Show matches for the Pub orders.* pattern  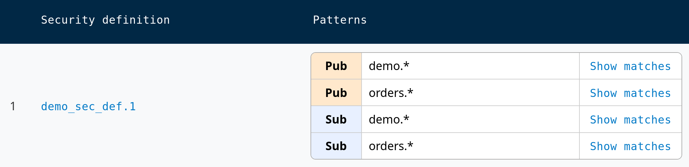coord(630,93)
